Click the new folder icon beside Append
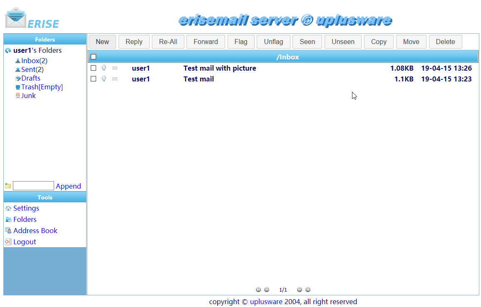Viewport: 481px width, 307px height. pyautogui.click(x=8, y=186)
